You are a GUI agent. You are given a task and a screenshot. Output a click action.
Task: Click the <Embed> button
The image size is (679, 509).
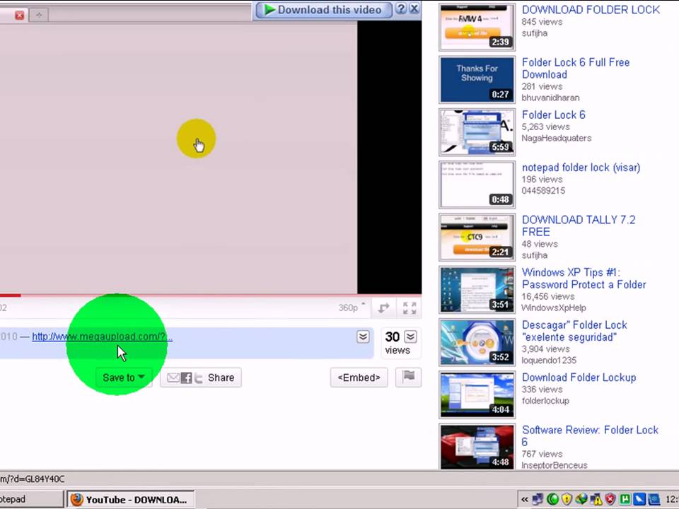[359, 378]
